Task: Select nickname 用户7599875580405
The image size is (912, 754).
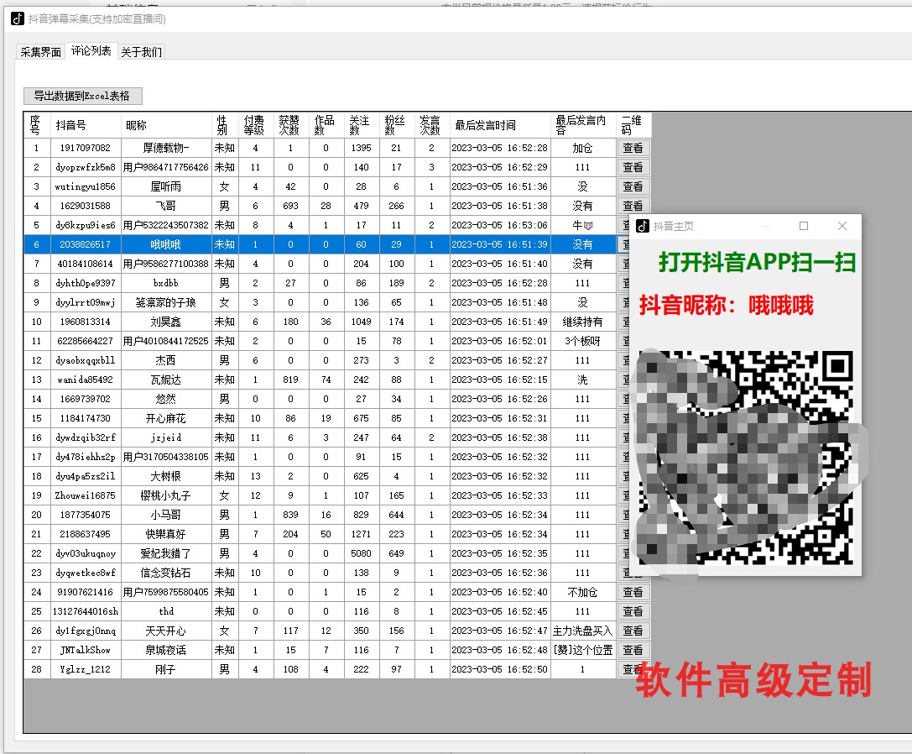Action: coord(166,592)
